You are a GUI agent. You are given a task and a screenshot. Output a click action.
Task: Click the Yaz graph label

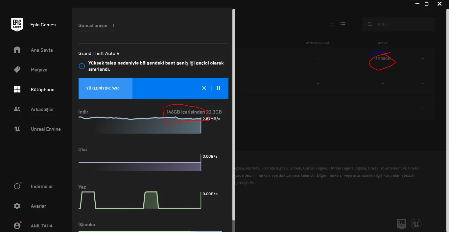[82, 187]
